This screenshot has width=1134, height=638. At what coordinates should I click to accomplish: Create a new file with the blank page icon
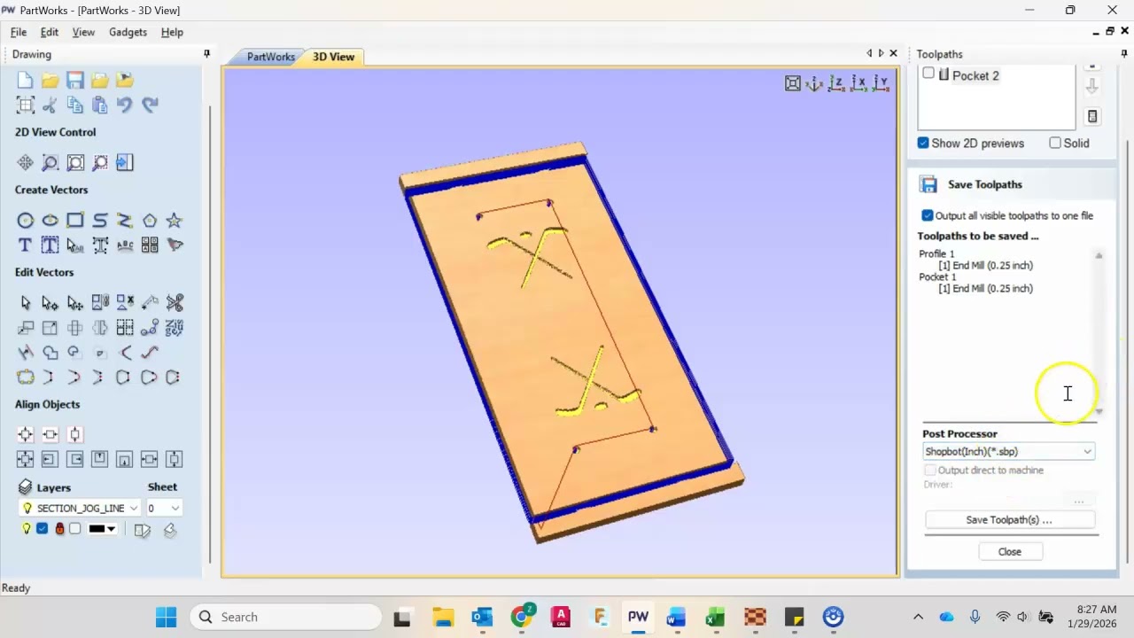point(25,81)
